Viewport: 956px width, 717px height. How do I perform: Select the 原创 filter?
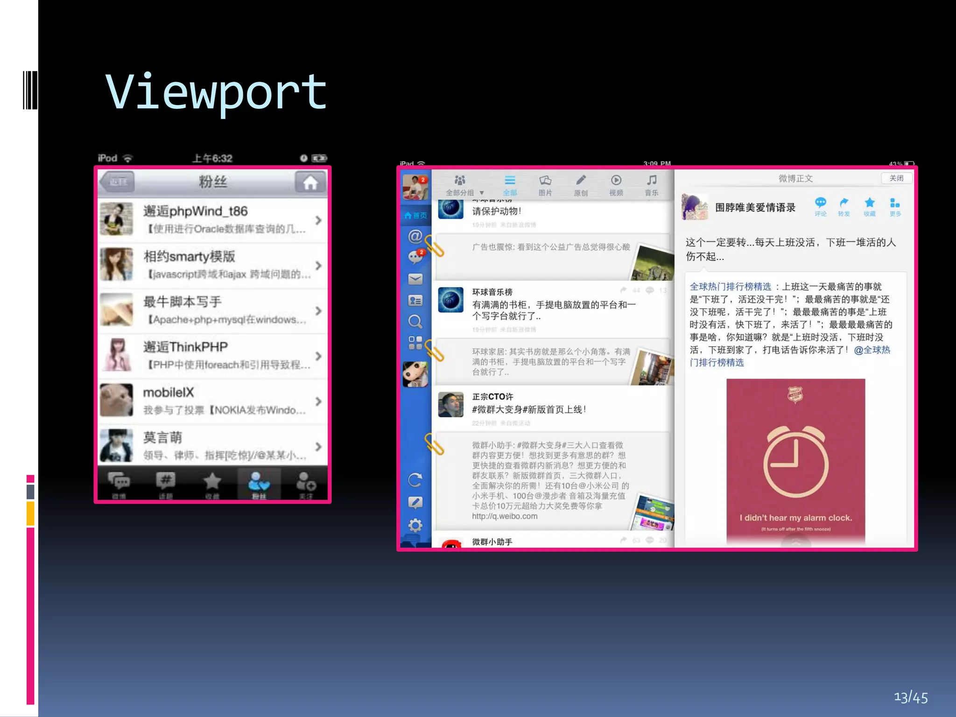click(x=581, y=185)
